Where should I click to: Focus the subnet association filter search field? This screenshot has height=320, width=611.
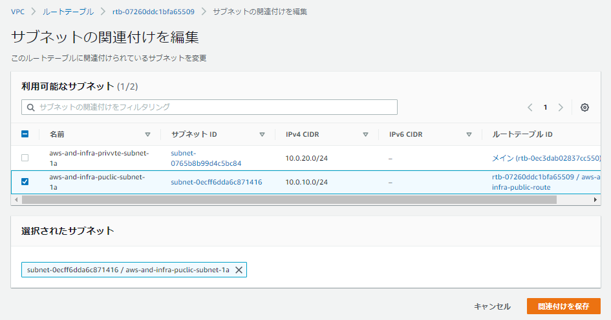coord(209,107)
